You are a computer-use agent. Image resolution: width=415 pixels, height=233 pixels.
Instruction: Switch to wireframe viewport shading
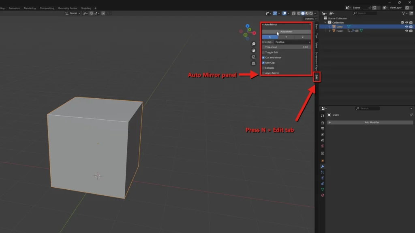tap(299, 13)
